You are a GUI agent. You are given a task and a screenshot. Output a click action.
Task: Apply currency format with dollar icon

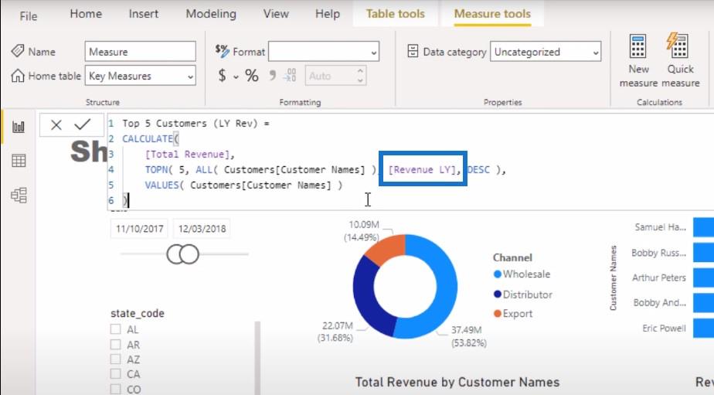click(222, 75)
